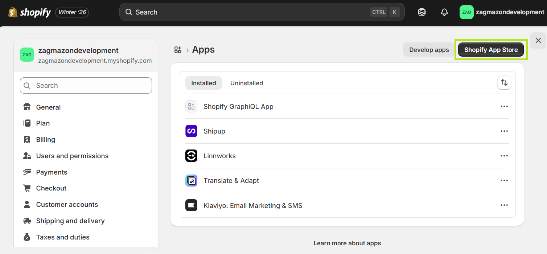Click the Develop apps button

pyautogui.click(x=429, y=49)
